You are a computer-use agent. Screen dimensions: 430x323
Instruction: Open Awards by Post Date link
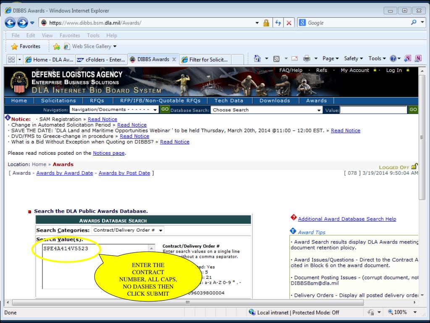pos(124,173)
